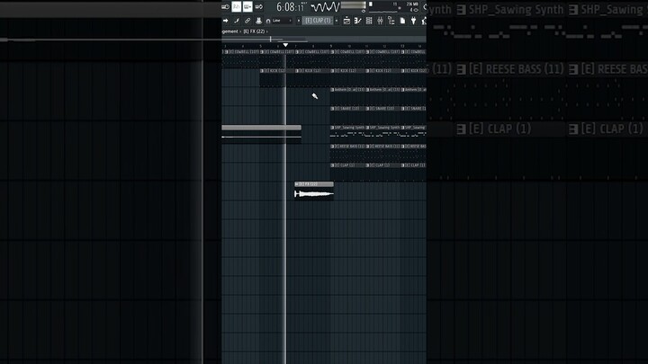Open clip menu of REESE BASS (11) at bar 9

point(333,146)
